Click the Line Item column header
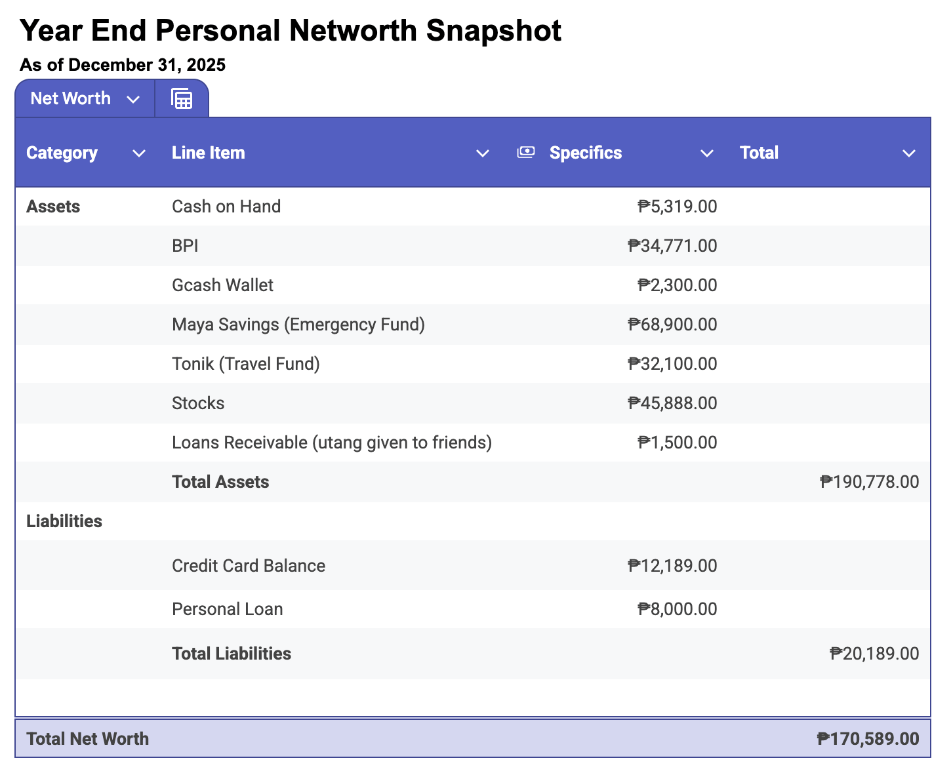 (x=209, y=153)
